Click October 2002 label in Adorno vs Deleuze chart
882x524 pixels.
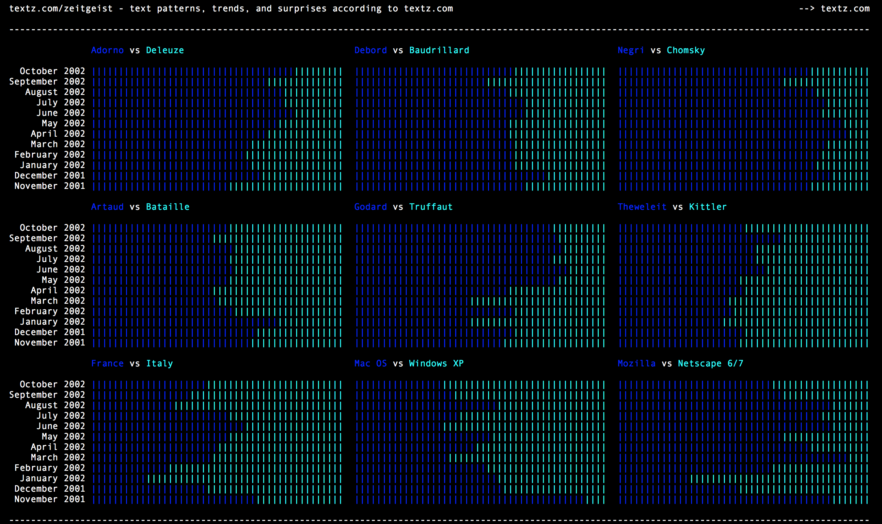pos(52,71)
